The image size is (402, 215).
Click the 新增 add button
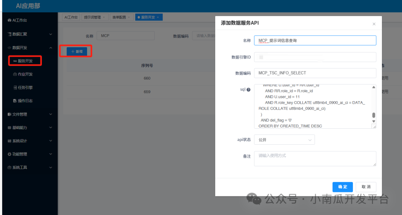(77, 51)
